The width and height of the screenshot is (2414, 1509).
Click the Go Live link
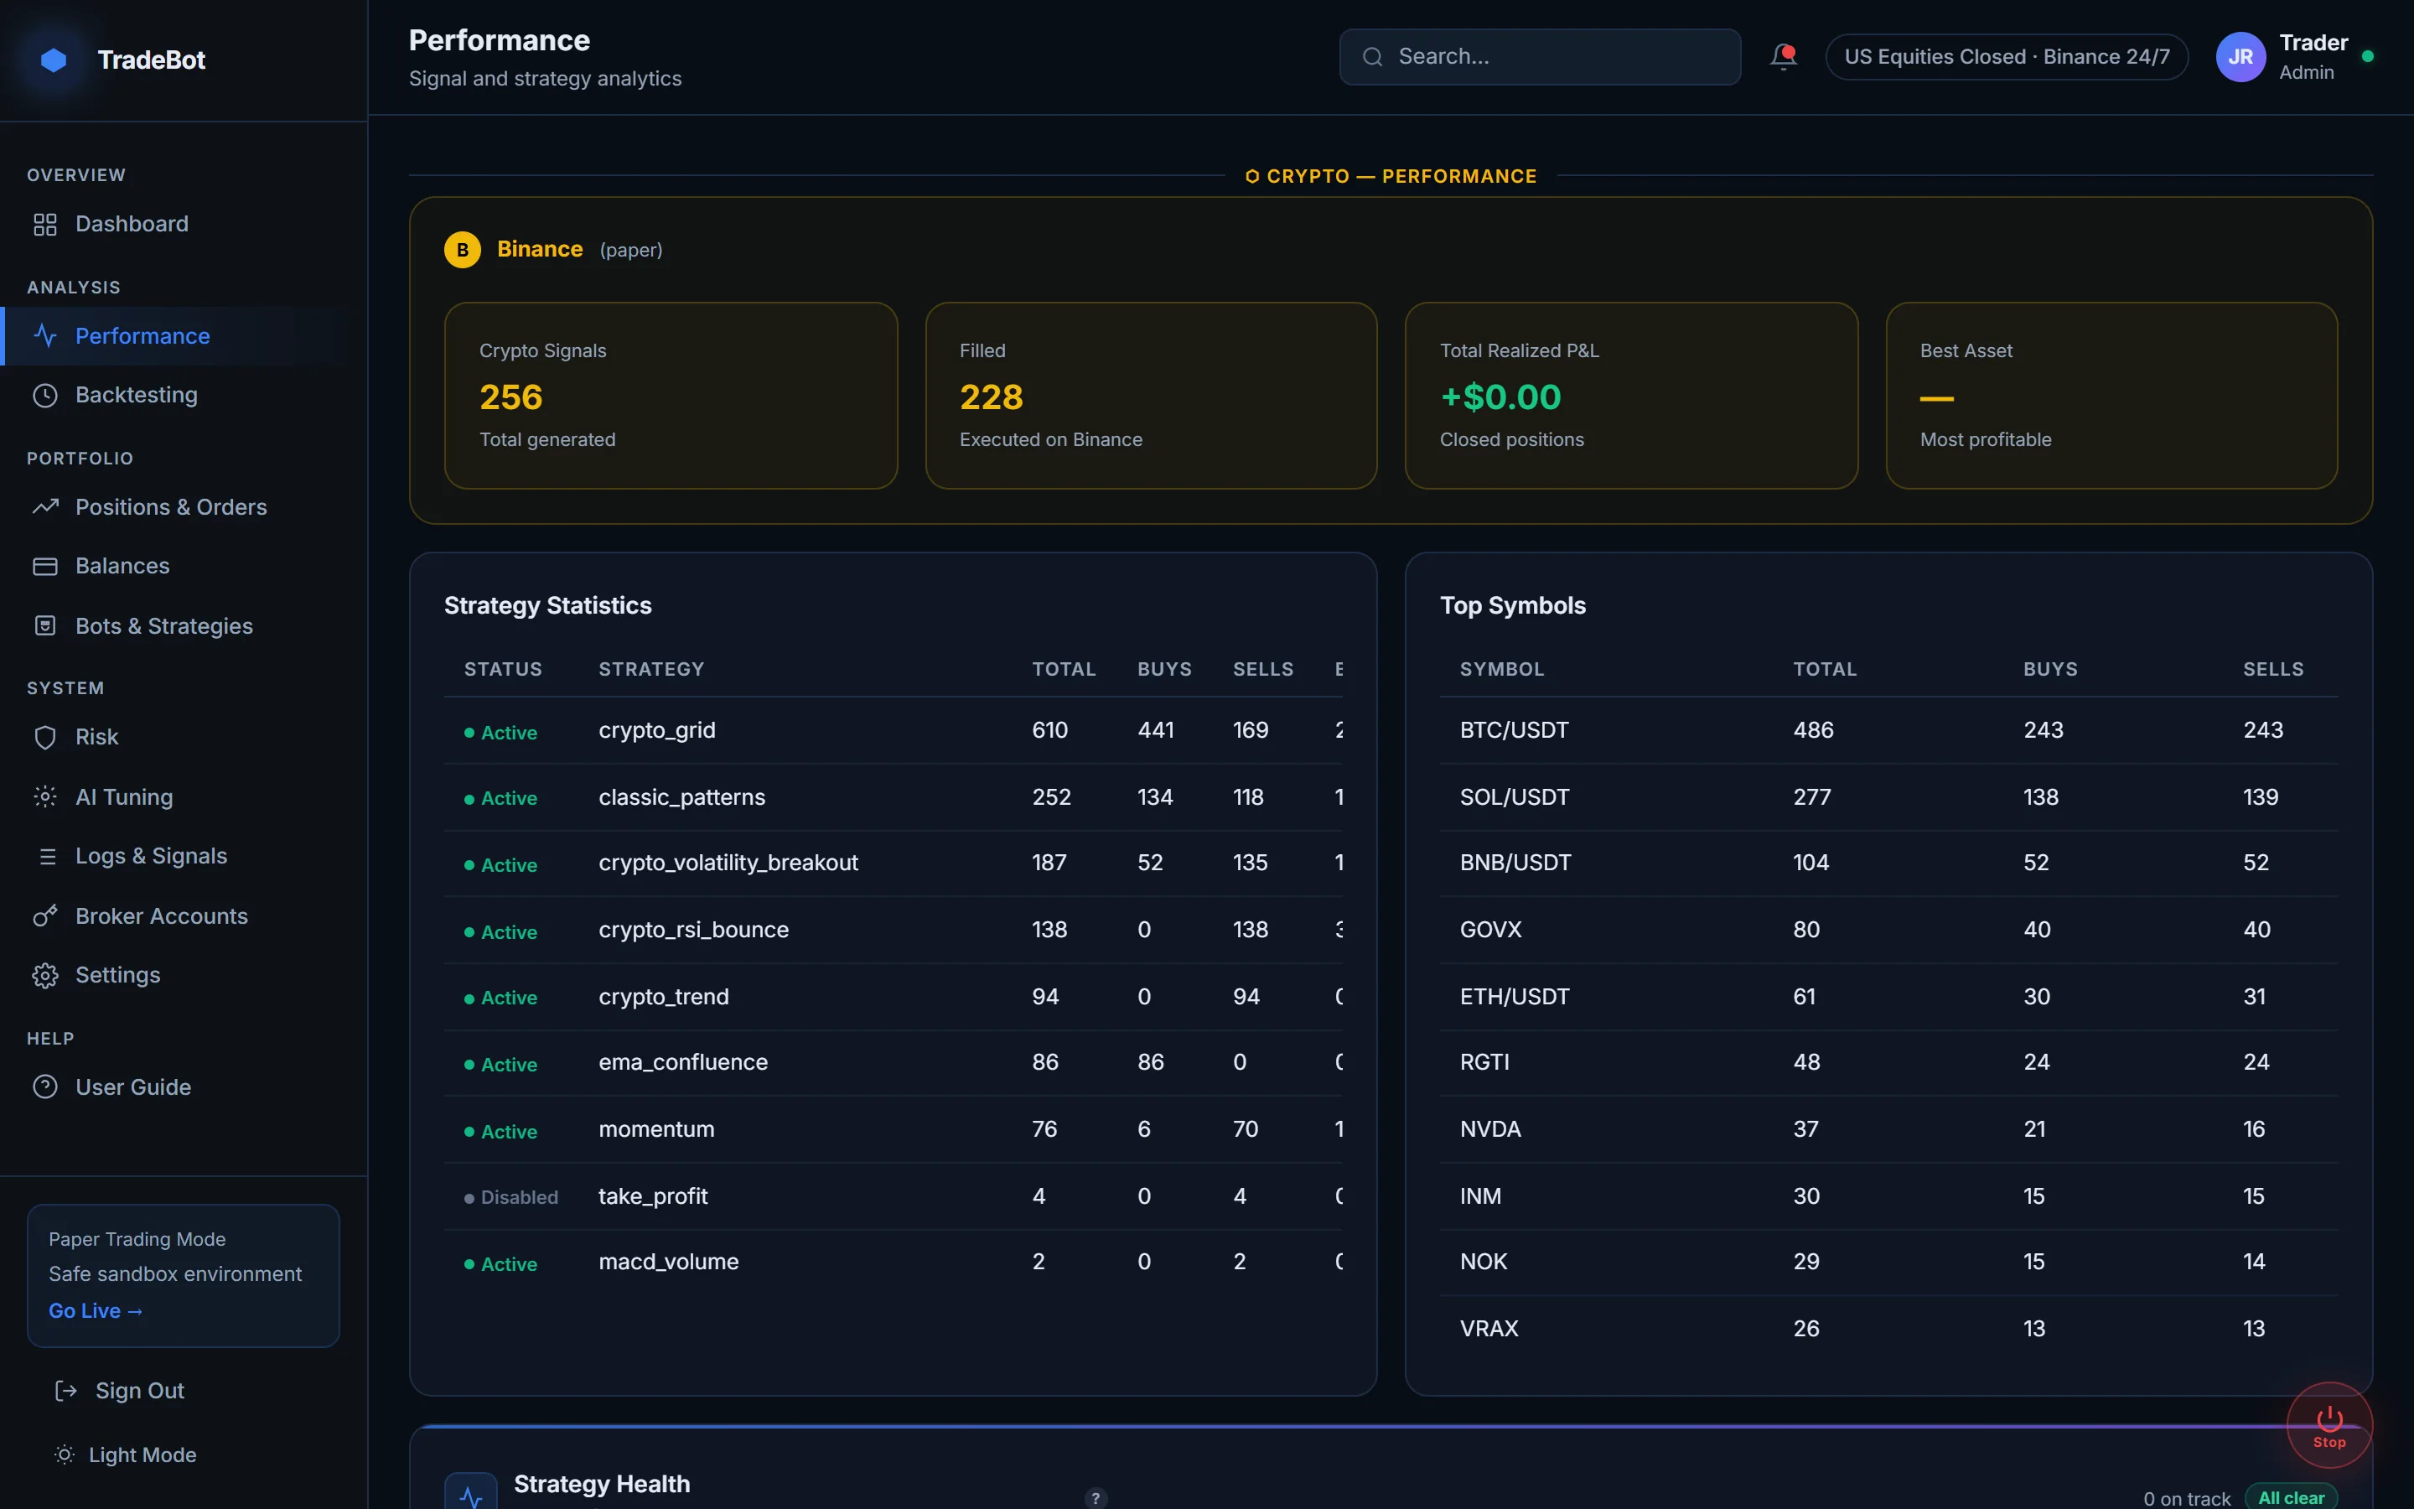[96, 1310]
